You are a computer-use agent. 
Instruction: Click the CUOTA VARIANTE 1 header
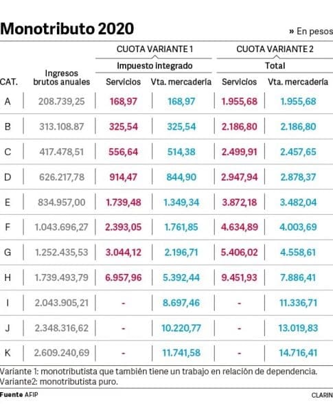point(154,49)
